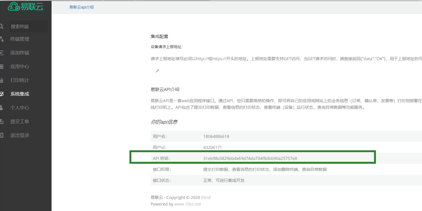Focus the 搜索终端 search field
This screenshot has width=422, height=211.
pyautogui.click(x=29, y=26)
